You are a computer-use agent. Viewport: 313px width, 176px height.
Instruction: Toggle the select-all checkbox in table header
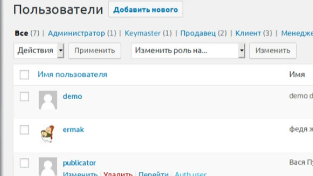24,75
